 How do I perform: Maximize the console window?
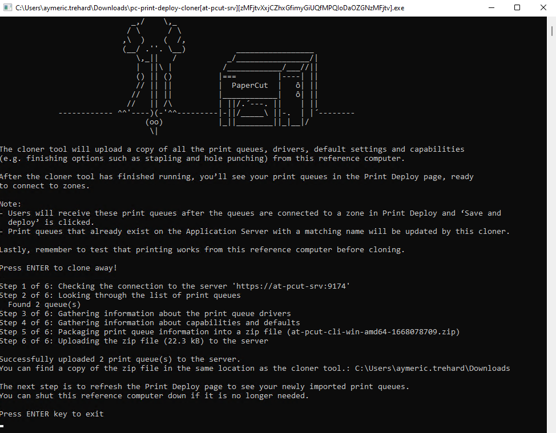[517, 7]
